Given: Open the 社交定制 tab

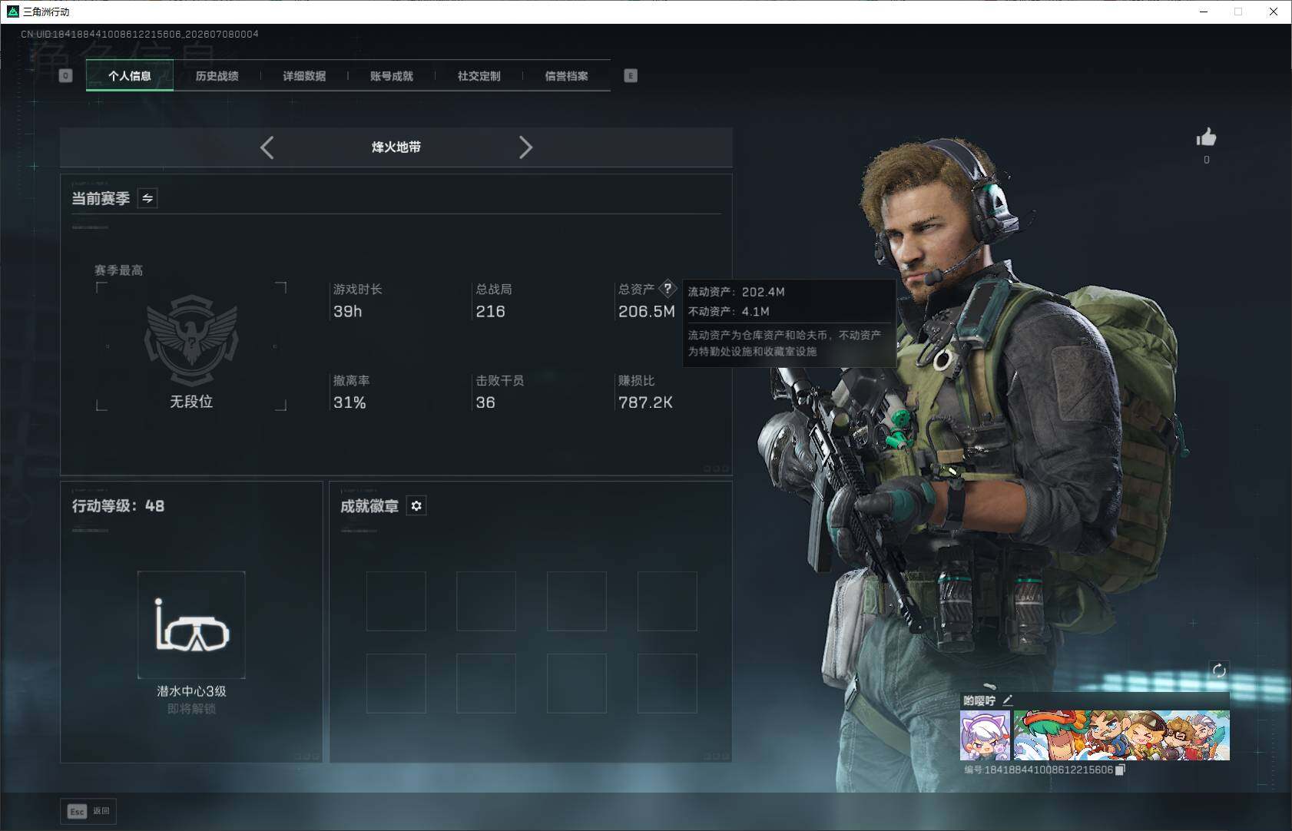Looking at the screenshot, I should tap(479, 76).
